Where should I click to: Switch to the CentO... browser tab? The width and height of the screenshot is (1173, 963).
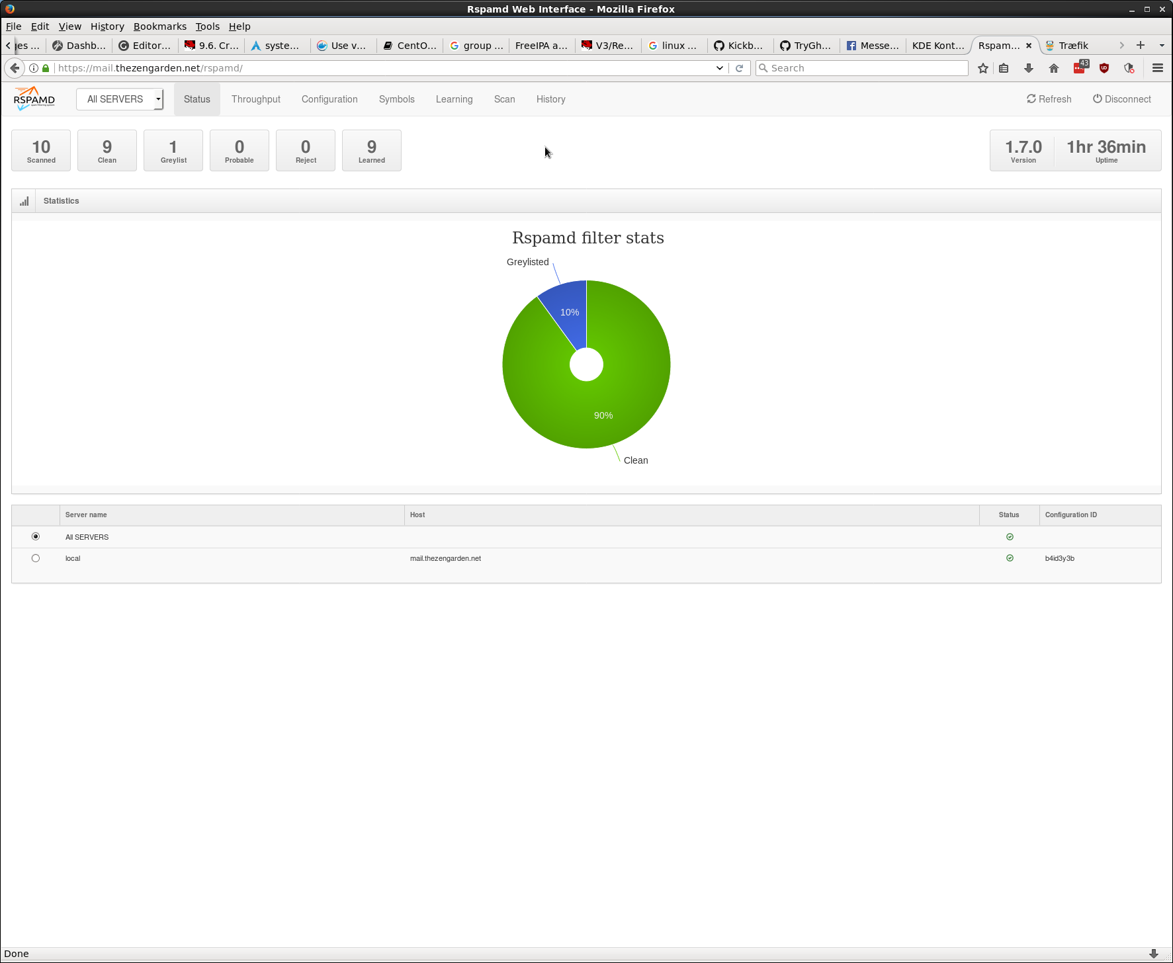(410, 46)
